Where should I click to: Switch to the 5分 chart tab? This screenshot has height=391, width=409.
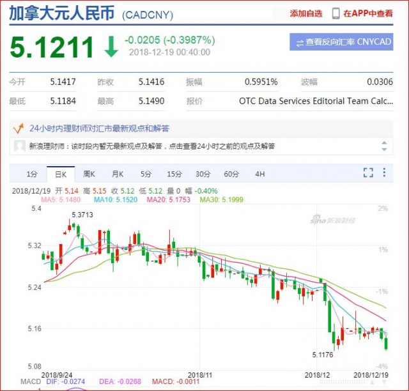pos(146,174)
